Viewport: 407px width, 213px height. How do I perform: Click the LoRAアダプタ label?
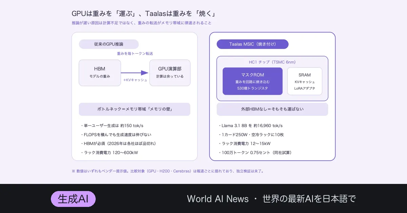(x=305, y=88)
